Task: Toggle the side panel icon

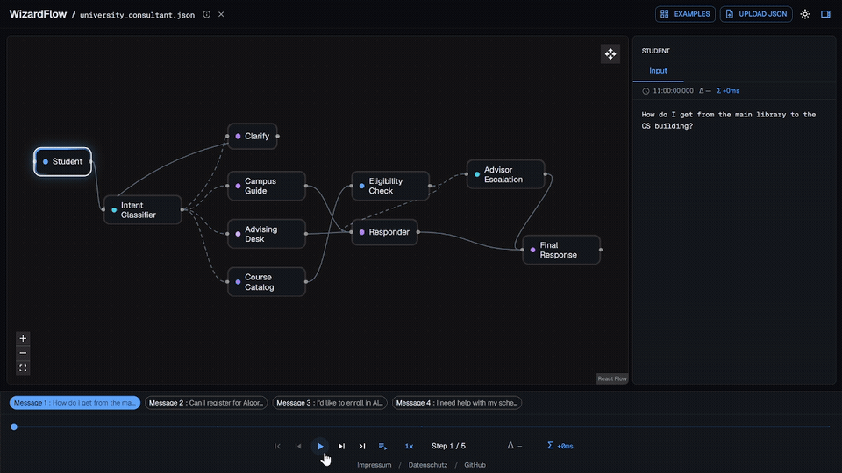Action: [826, 14]
